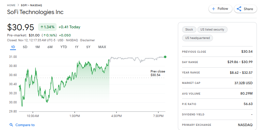The height and width of the screenshot is (130, 265).
Task: Show the 1M chart range
Action: click(x=37, y=47)
